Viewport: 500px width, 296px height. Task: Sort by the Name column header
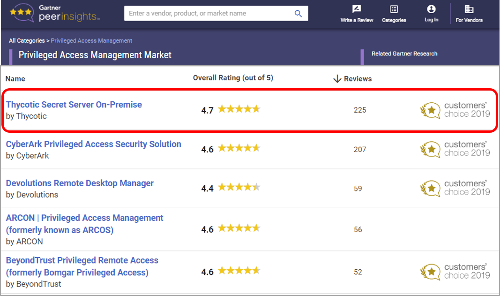(15, 78)
